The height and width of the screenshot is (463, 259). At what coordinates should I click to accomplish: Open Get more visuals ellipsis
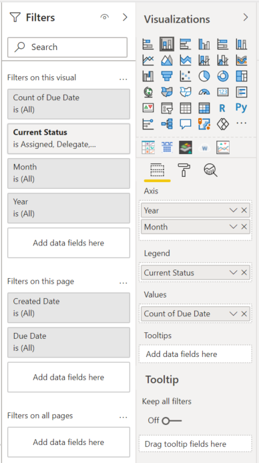pos(241,123)
